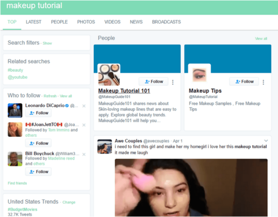Open the @MakeupTutorial handle
The width and height of the screenshot is (278, 217).
[x=203, y=97]
